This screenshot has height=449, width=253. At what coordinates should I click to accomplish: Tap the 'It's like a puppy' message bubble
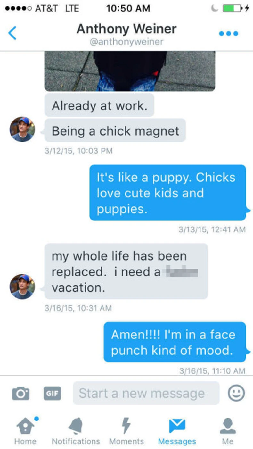click(x=167, y=193)
